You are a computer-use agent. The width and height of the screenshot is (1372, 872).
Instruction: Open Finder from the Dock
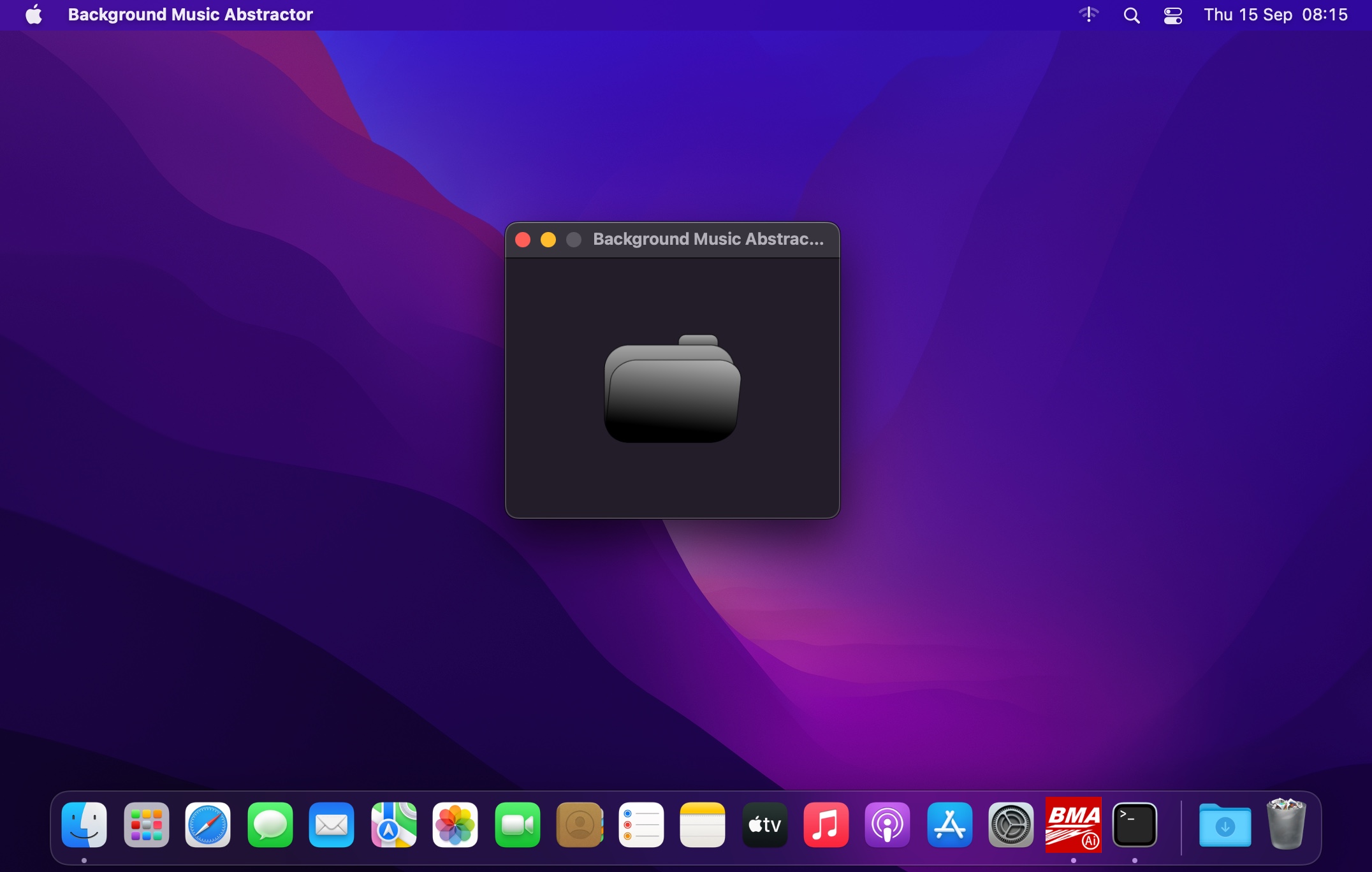pyautogui.click(x=84, y=825)
